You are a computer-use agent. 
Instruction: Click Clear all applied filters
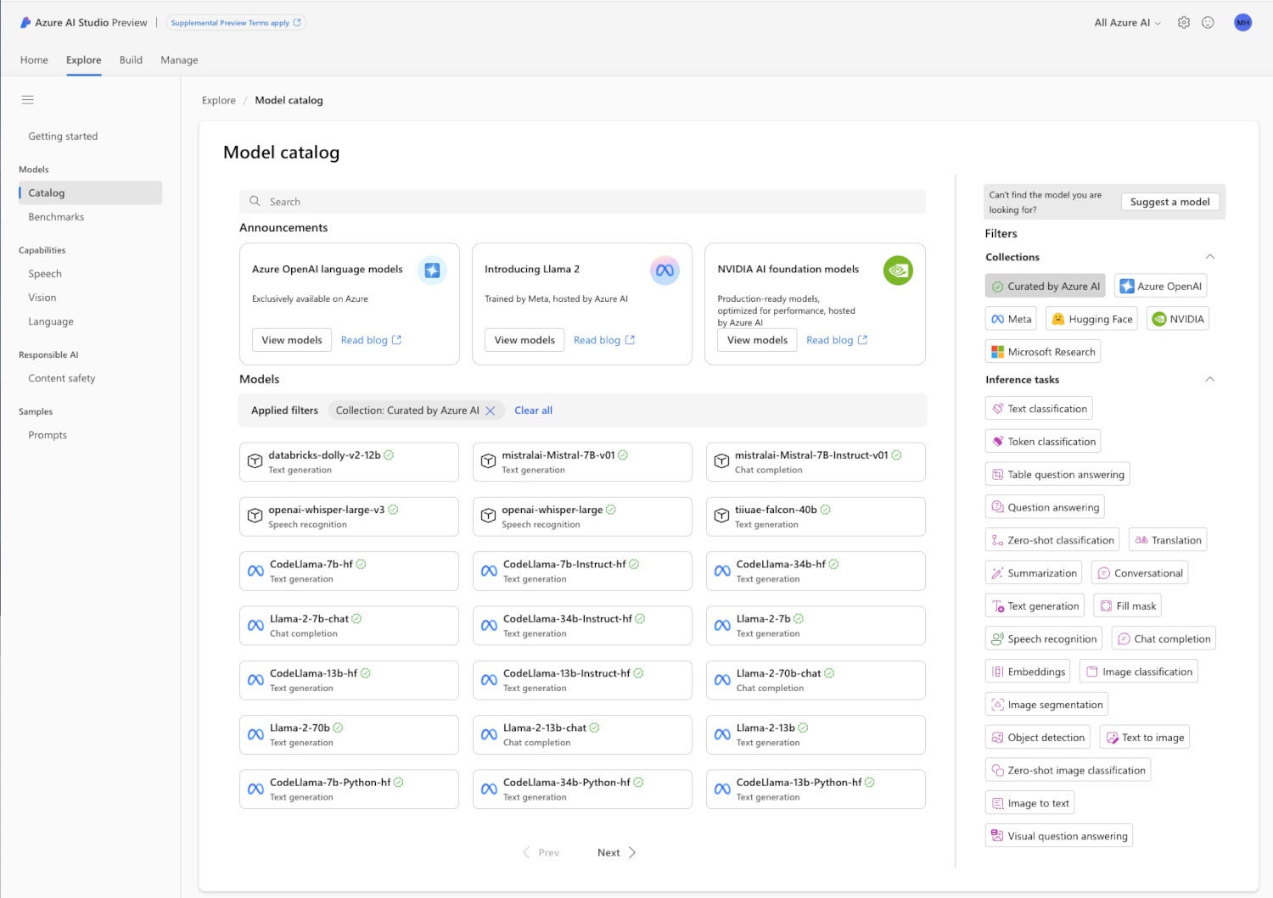pos(533,410)
